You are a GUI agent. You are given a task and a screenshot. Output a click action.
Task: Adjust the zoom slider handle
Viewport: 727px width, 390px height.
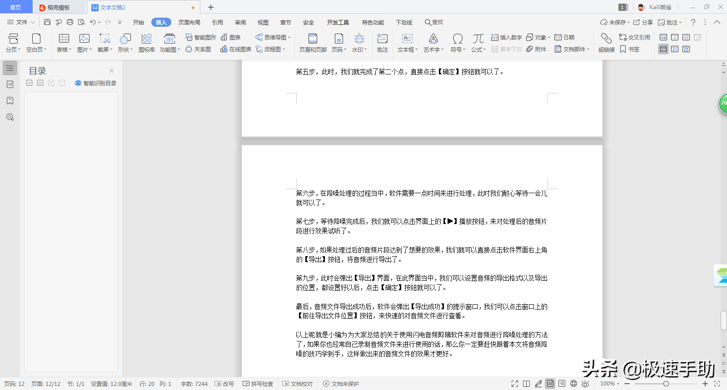[666, 384]
